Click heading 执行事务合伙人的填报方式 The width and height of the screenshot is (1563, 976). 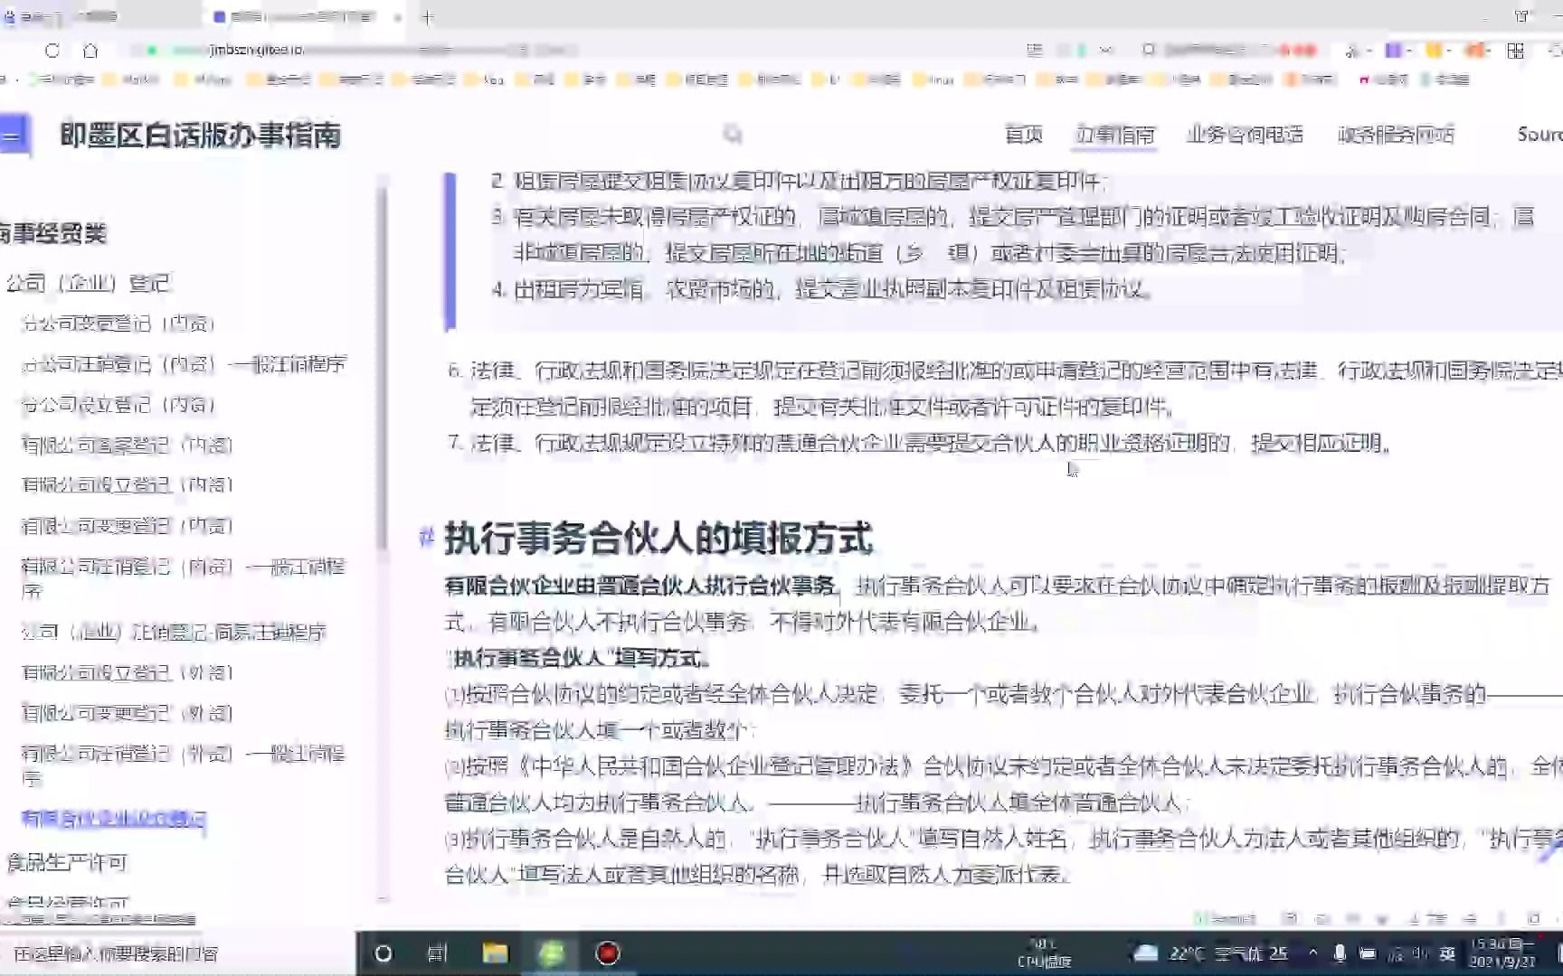coord(659,539)
